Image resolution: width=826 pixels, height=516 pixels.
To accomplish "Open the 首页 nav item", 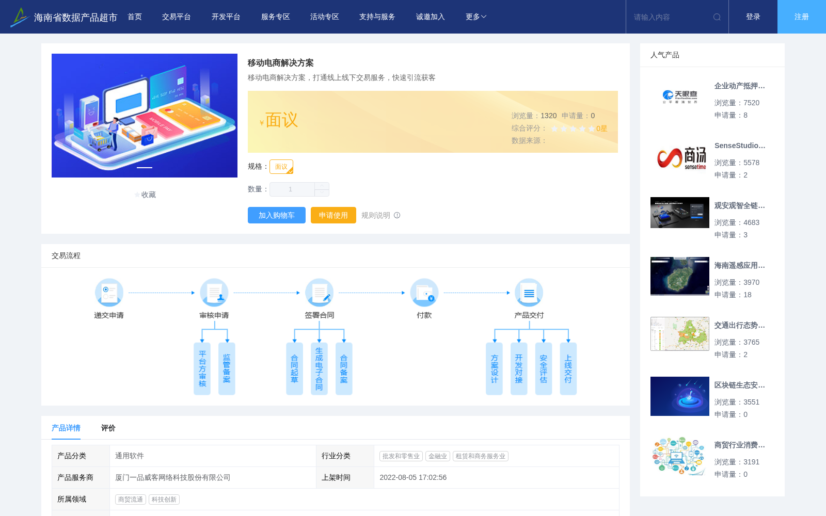I will [x=135, y=17].
